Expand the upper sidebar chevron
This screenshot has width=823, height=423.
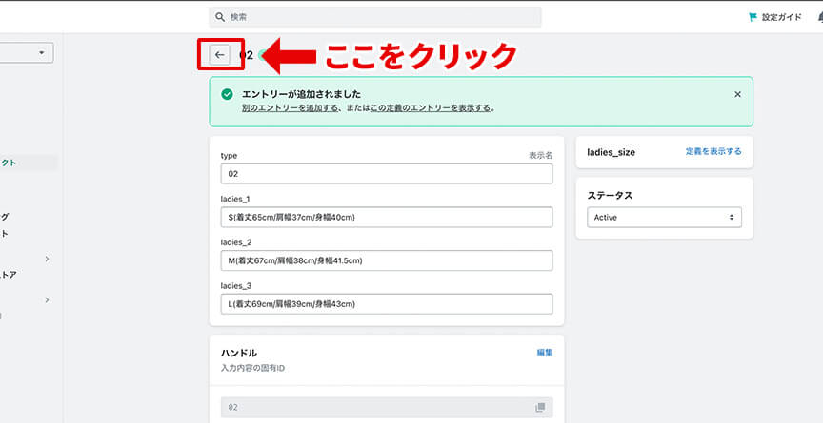coord(47,259)
